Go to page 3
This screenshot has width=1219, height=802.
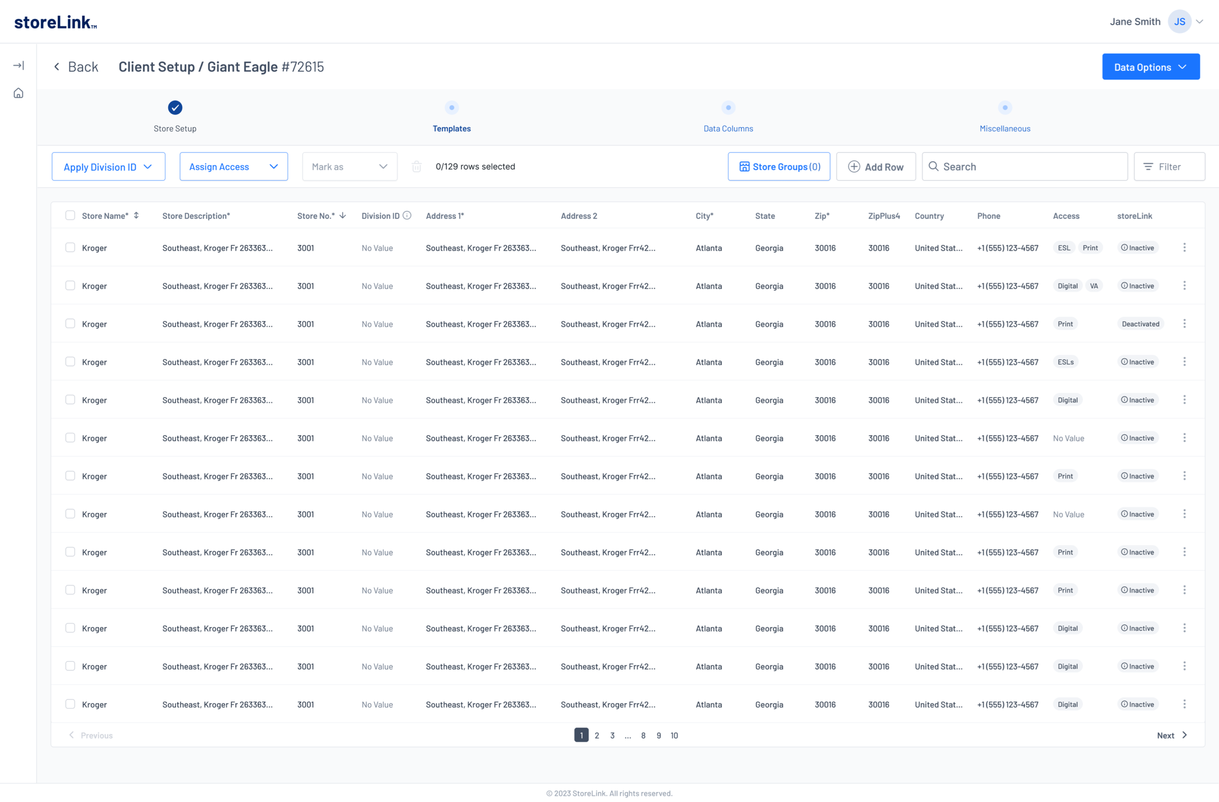(612, 735)
